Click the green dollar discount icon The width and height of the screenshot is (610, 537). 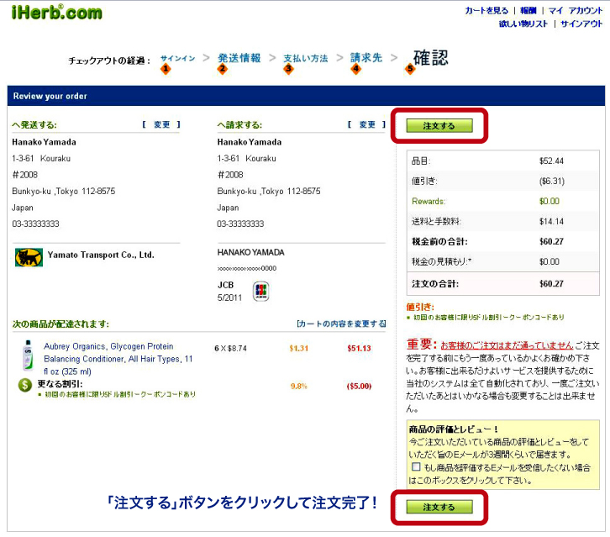[x=25, y=385]
